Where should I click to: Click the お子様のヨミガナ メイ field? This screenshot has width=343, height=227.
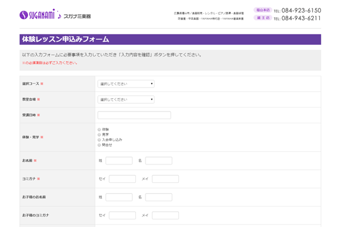[x=165, y=216]
